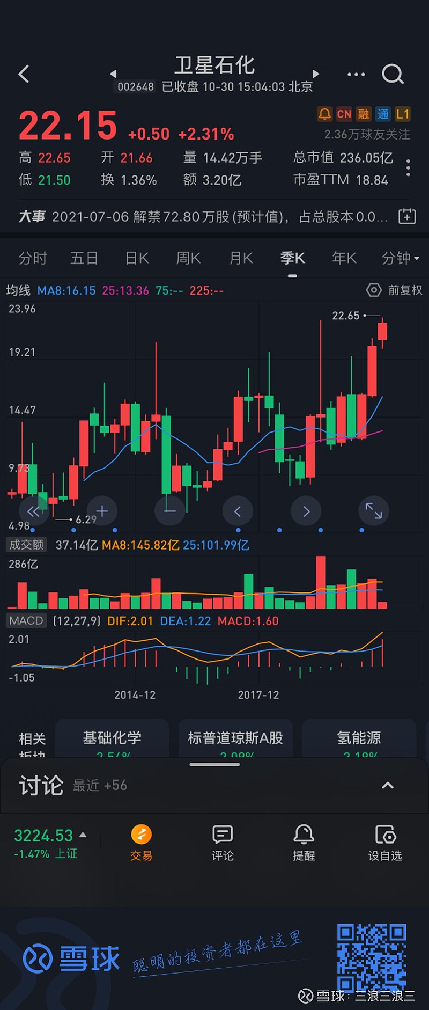Tap the CN market badge

click(344, 114)
